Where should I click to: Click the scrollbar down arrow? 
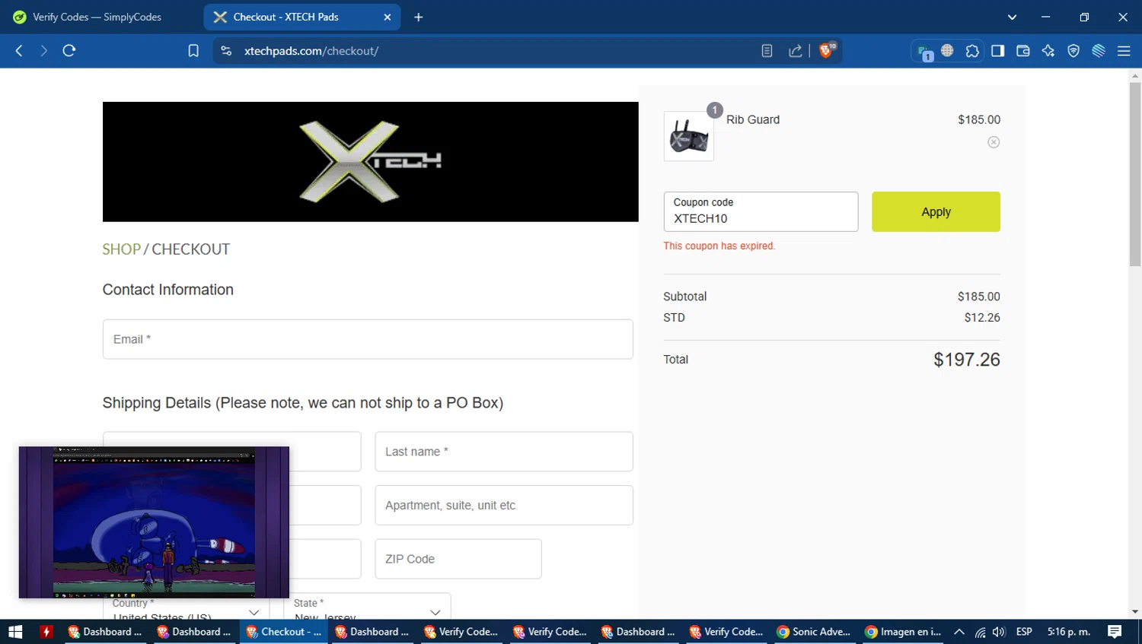1135,611
